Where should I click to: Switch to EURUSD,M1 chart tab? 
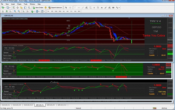click(6, 105)
